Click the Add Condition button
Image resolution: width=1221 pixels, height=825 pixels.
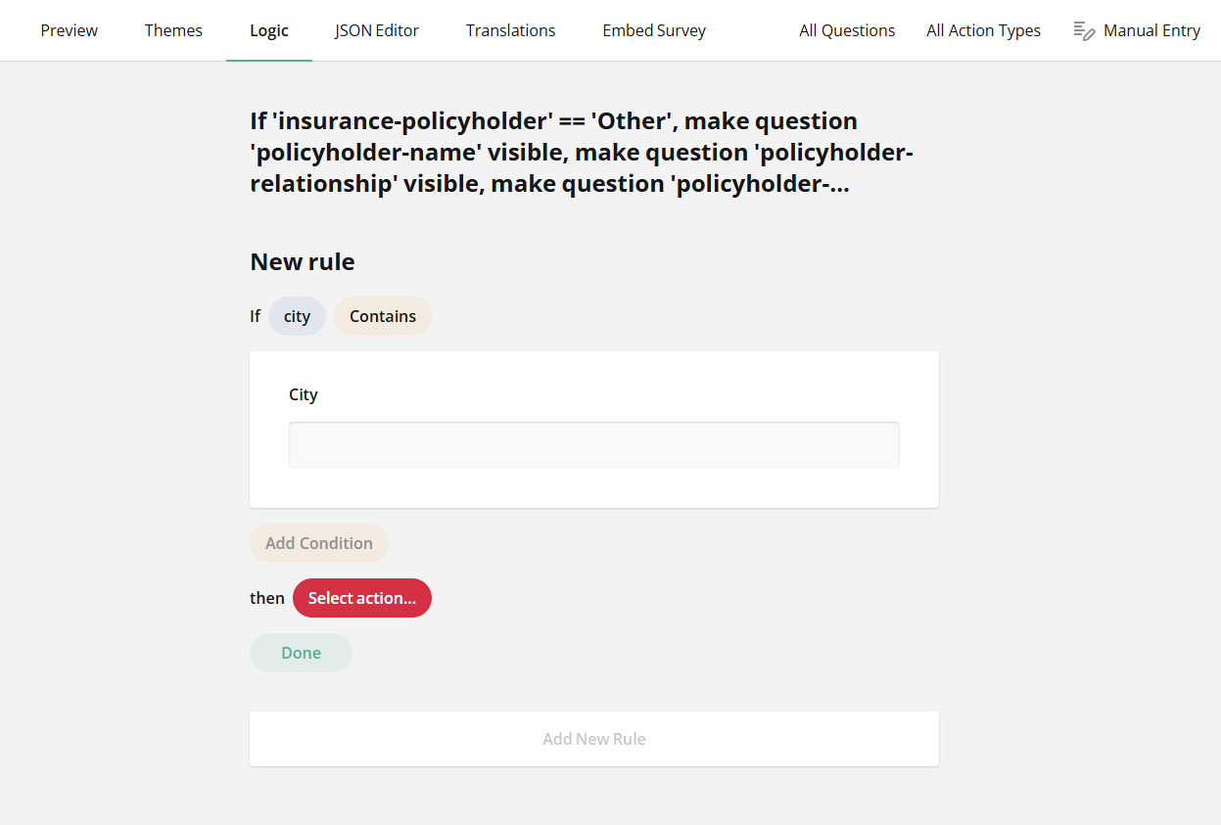click(x=318, y=543)
